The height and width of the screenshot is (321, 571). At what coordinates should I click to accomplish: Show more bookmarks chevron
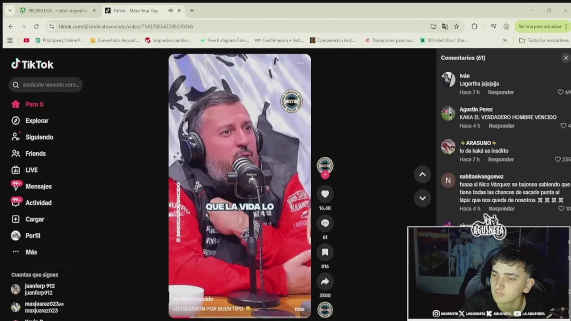(505, 40)
